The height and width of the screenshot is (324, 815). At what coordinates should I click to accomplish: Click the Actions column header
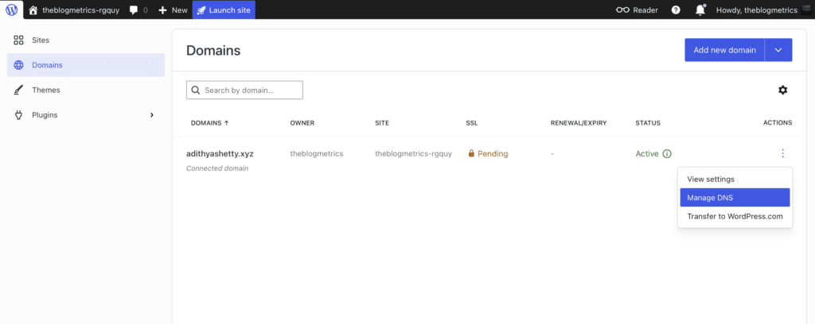pos(778,123)
